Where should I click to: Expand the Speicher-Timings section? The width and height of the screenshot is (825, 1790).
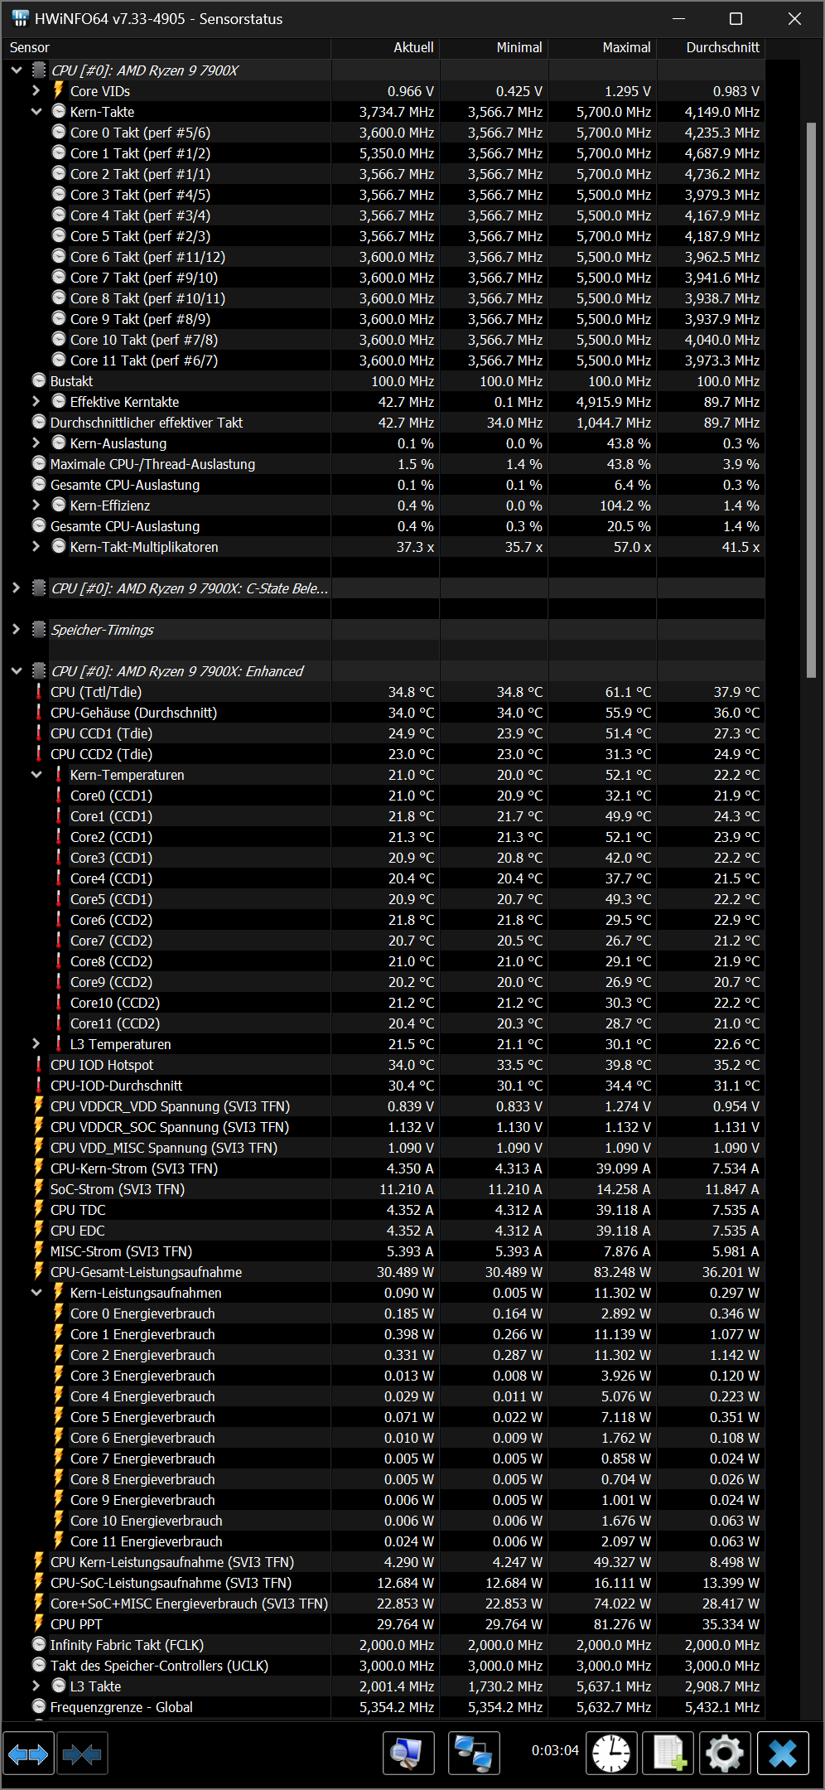[x=17, y=630]
